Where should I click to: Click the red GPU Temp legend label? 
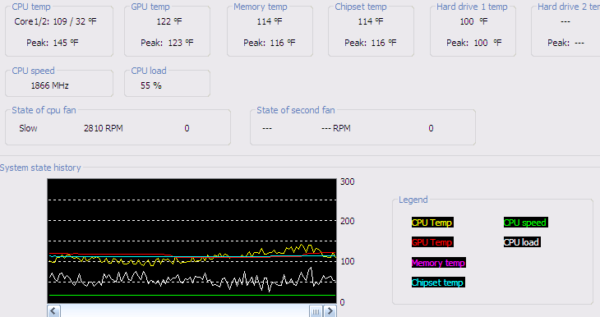(x=432, y=242)
